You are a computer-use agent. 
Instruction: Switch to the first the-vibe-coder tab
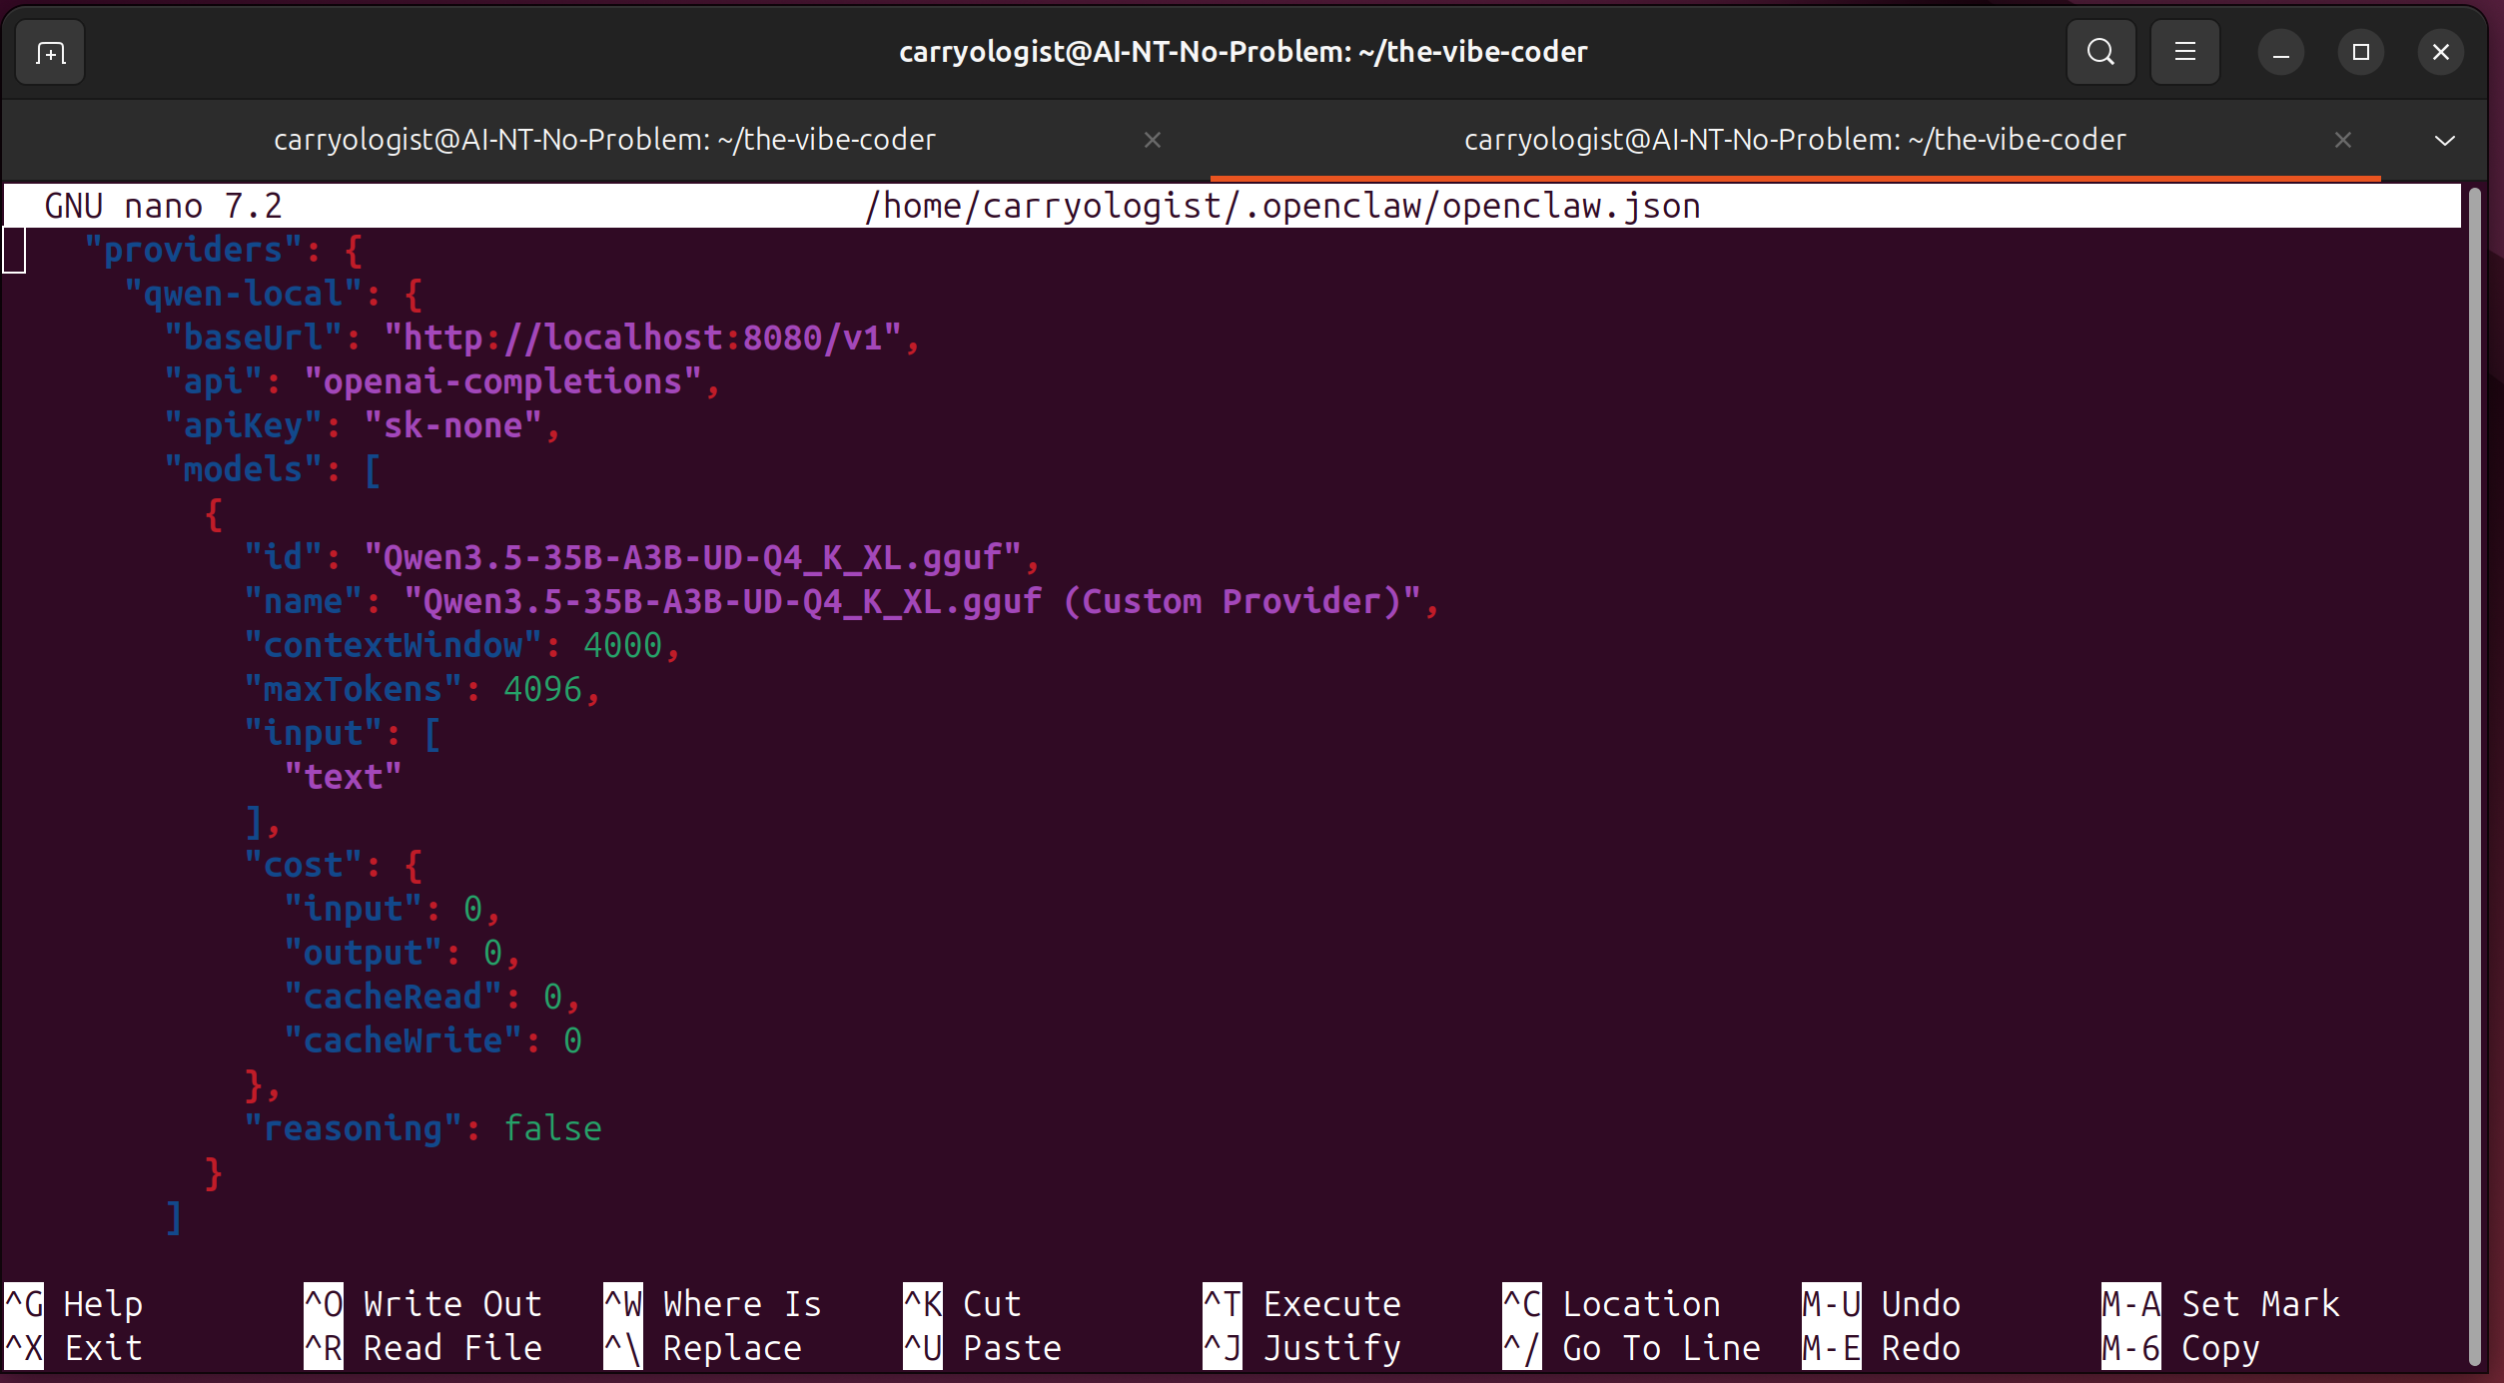(x=604, y=140)
